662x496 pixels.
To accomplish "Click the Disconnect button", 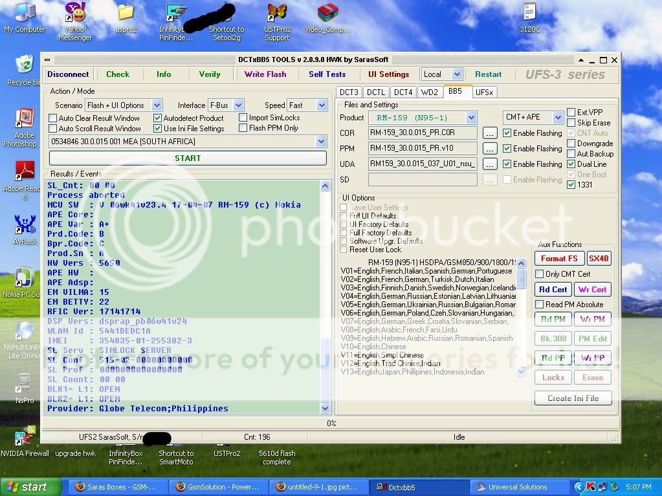I will tap(68, 74).
